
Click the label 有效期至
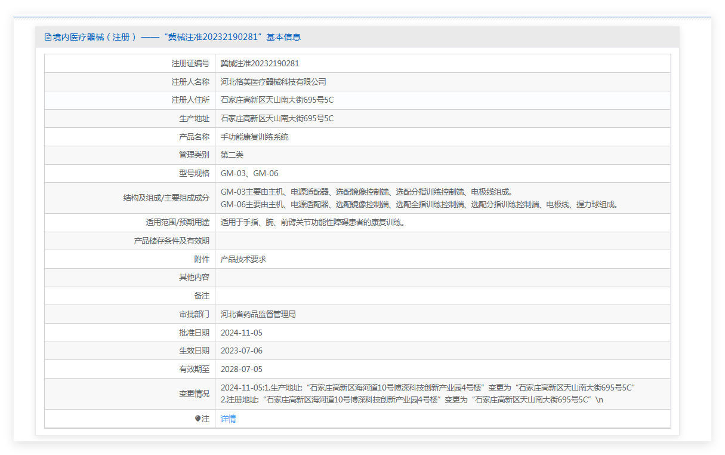coord(195,370)
